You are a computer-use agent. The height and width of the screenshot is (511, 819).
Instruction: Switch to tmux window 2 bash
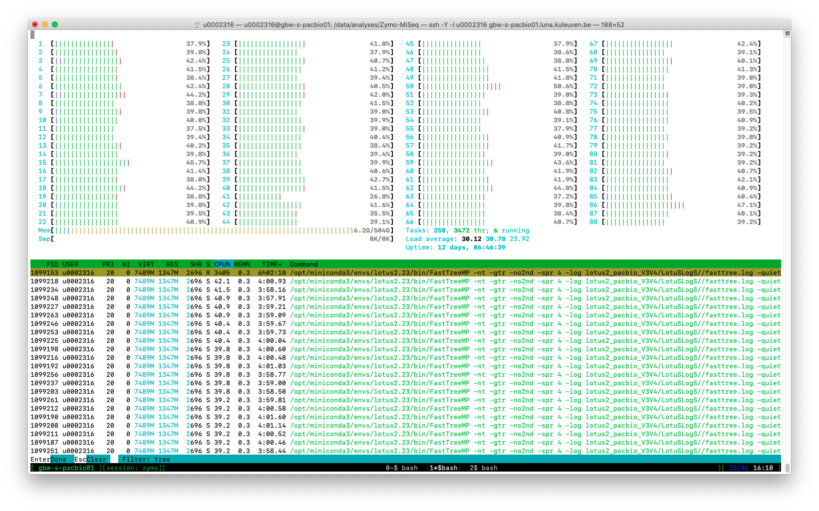click(x=484, y=468)
